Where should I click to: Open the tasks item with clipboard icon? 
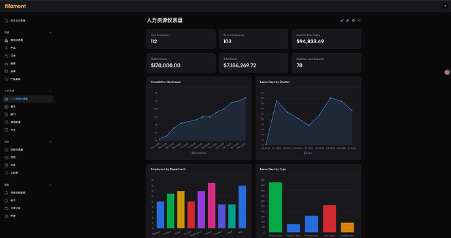click(28, 165)
